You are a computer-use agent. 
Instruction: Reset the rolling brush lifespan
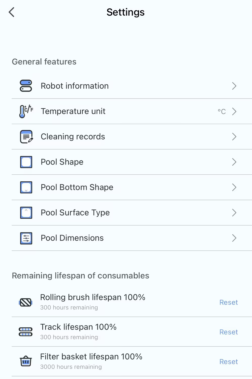coord(228,302)
